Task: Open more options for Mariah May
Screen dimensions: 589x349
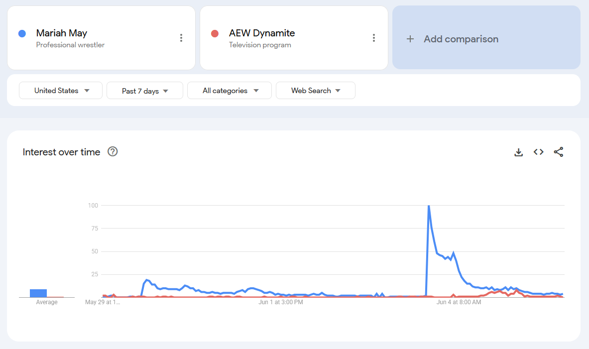Action: pyautogui.click(x=181, y=37)
